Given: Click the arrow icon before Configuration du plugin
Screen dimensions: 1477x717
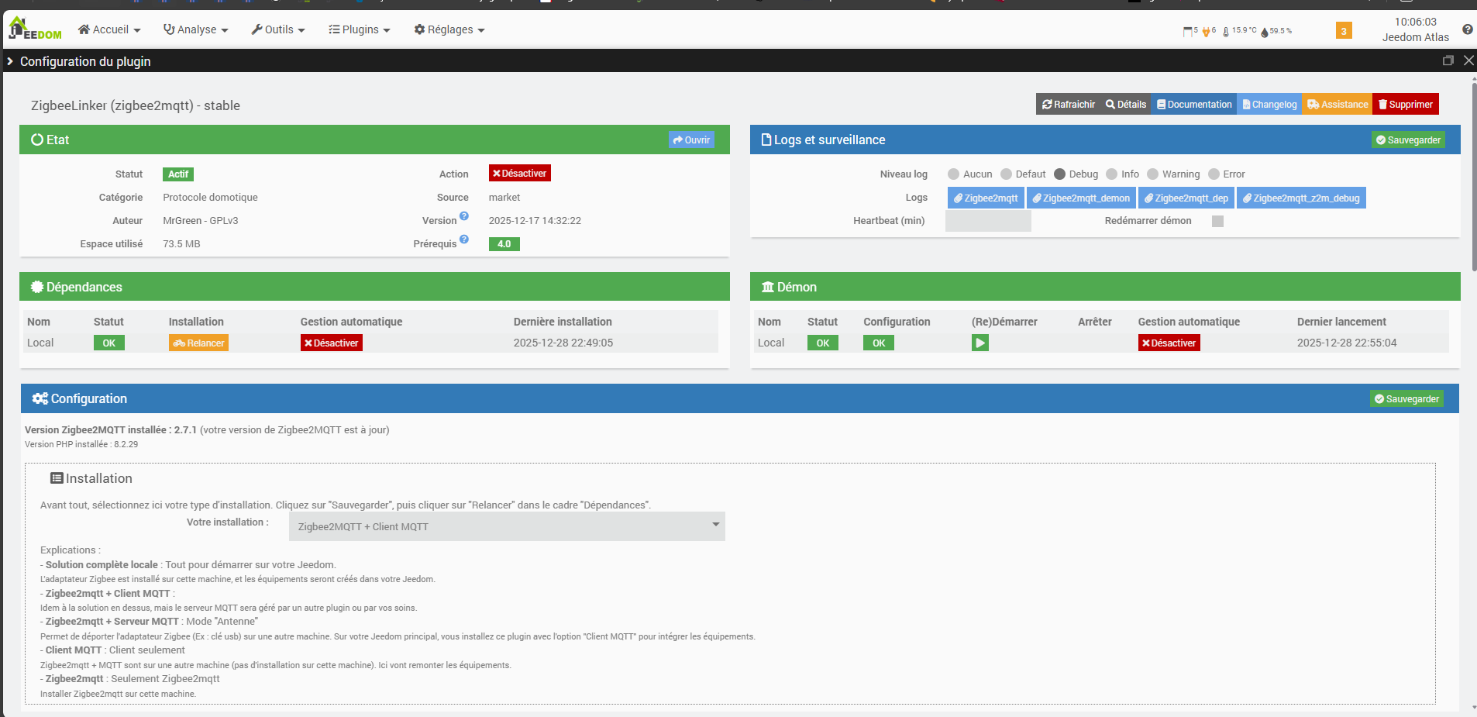Looking at the screenshot, I should pyautogui.click(x=10, y=61).
